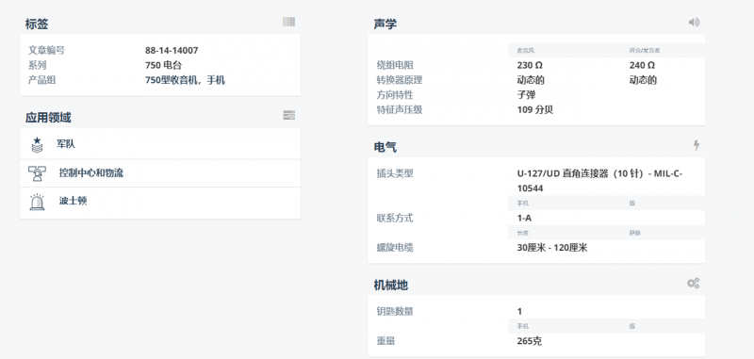
Task: Click the 方向特性 label
Action: pos(395,95)
